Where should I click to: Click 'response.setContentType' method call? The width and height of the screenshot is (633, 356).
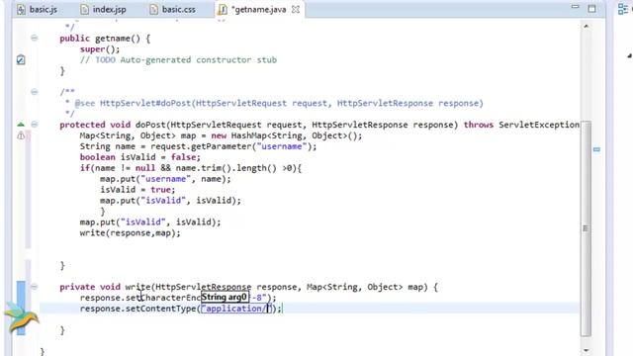coord(137,309)
